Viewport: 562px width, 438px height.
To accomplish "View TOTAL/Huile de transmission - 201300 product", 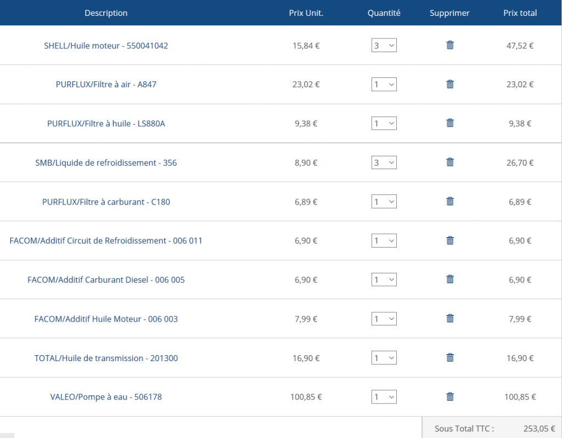I will click(x=106, y=358).
